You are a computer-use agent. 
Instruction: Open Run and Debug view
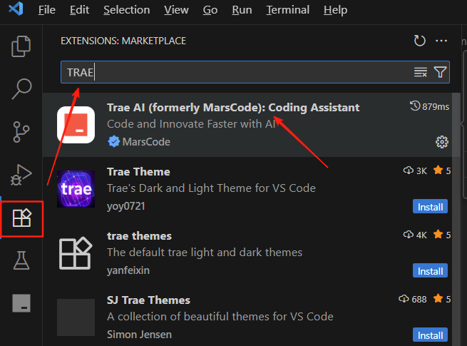[x=21, y=175]
